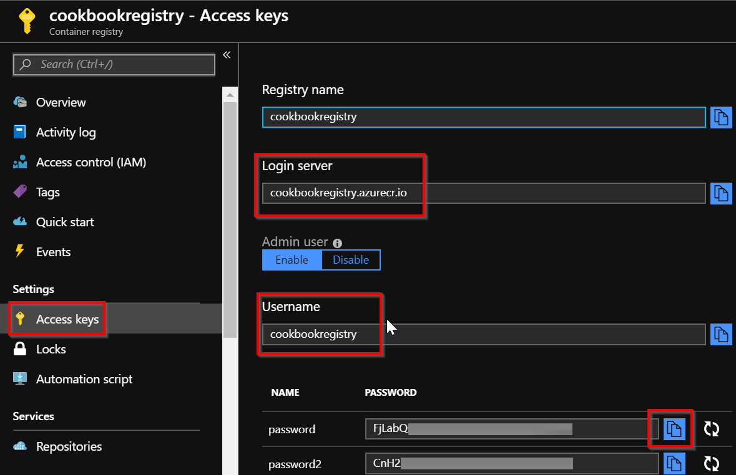Image resolution: width=736 pixels, height=475 pixels.
Task: Regenerate password2 key
Action: [711, 463]
